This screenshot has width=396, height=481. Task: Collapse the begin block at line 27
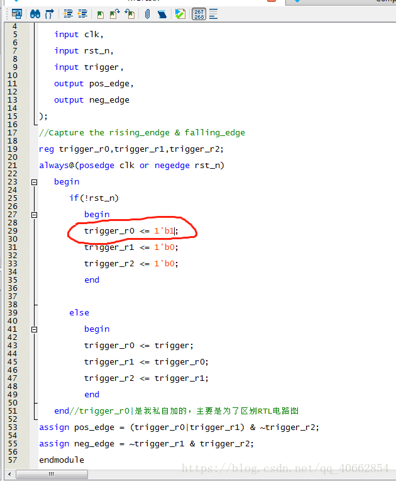pos(35,215)
